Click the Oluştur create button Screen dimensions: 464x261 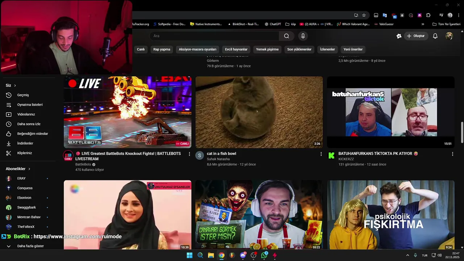pyautogui.click(x=416, y=36)
